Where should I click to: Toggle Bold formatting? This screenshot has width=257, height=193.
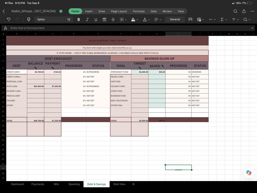(x=79, y=19)
